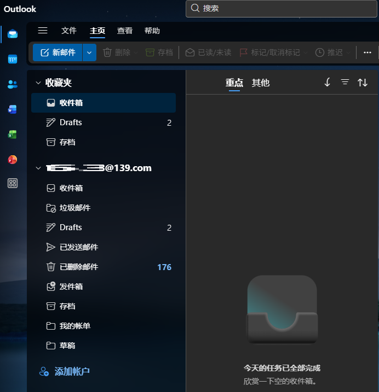This screenshot has width=379, height=392.
Task: Open 存档 folder under 收藏夹
Action: [x=104, y=142]
